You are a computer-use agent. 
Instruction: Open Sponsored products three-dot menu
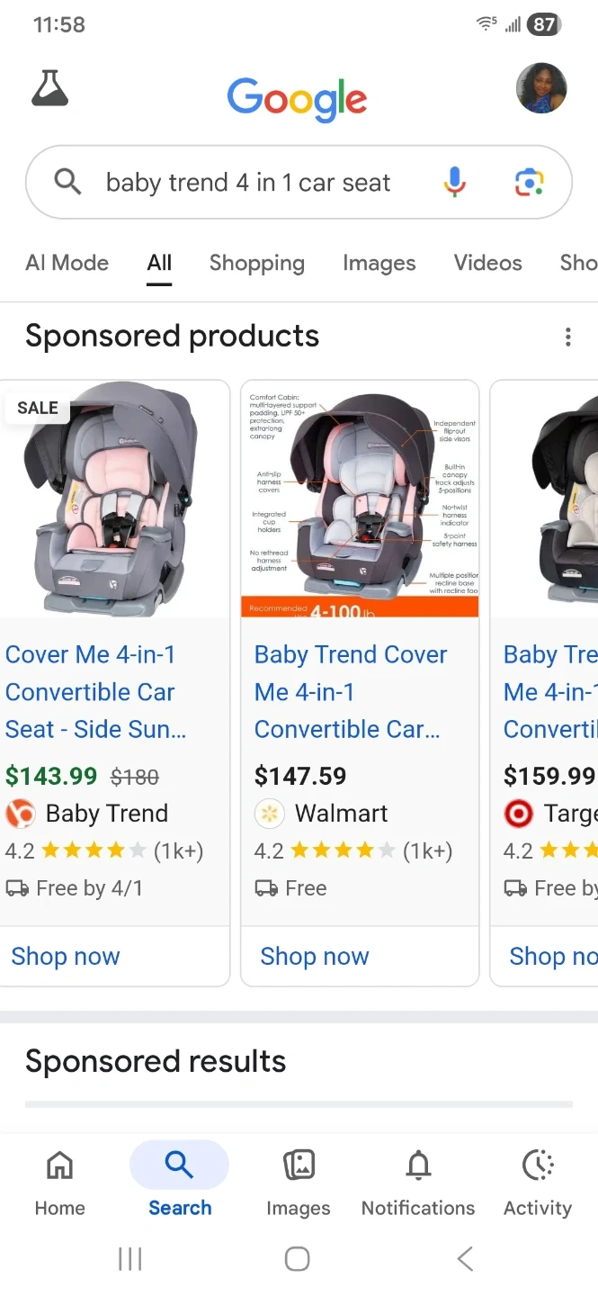567,337
